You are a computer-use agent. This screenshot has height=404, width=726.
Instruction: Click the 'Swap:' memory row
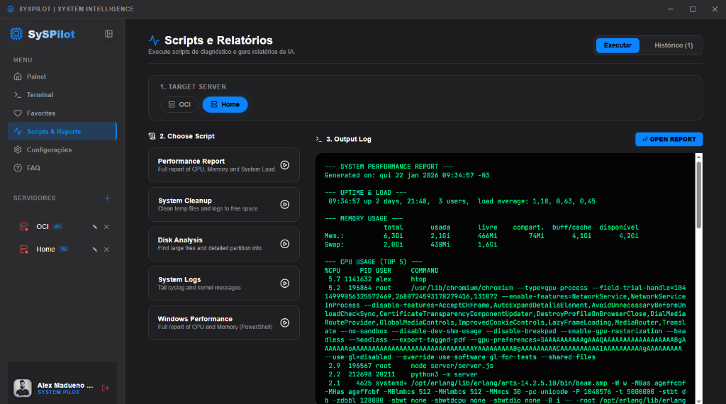(x=411, y=245)
